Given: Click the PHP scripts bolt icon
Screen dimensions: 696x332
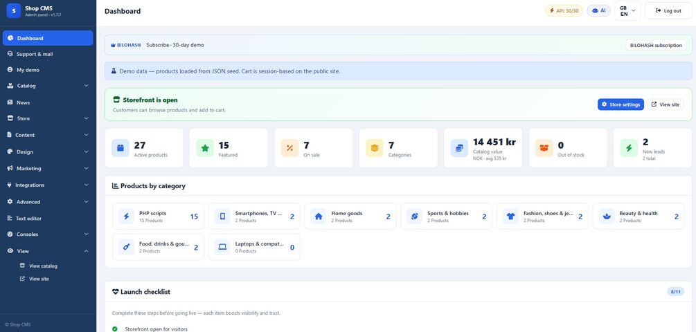Looking at the screenshot, I should pyautogui.click(x=126, y=216).
